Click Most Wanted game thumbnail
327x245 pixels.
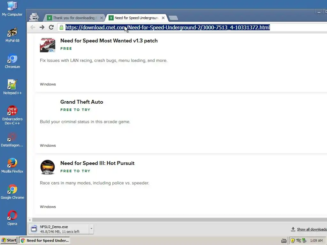tap(48, 45)
